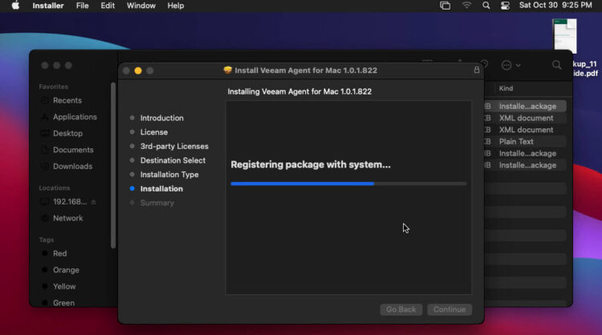Select the second XML document row in Finder
This screenshot has width=602, height=335.
pyautogui.click(x=525, y=130)
